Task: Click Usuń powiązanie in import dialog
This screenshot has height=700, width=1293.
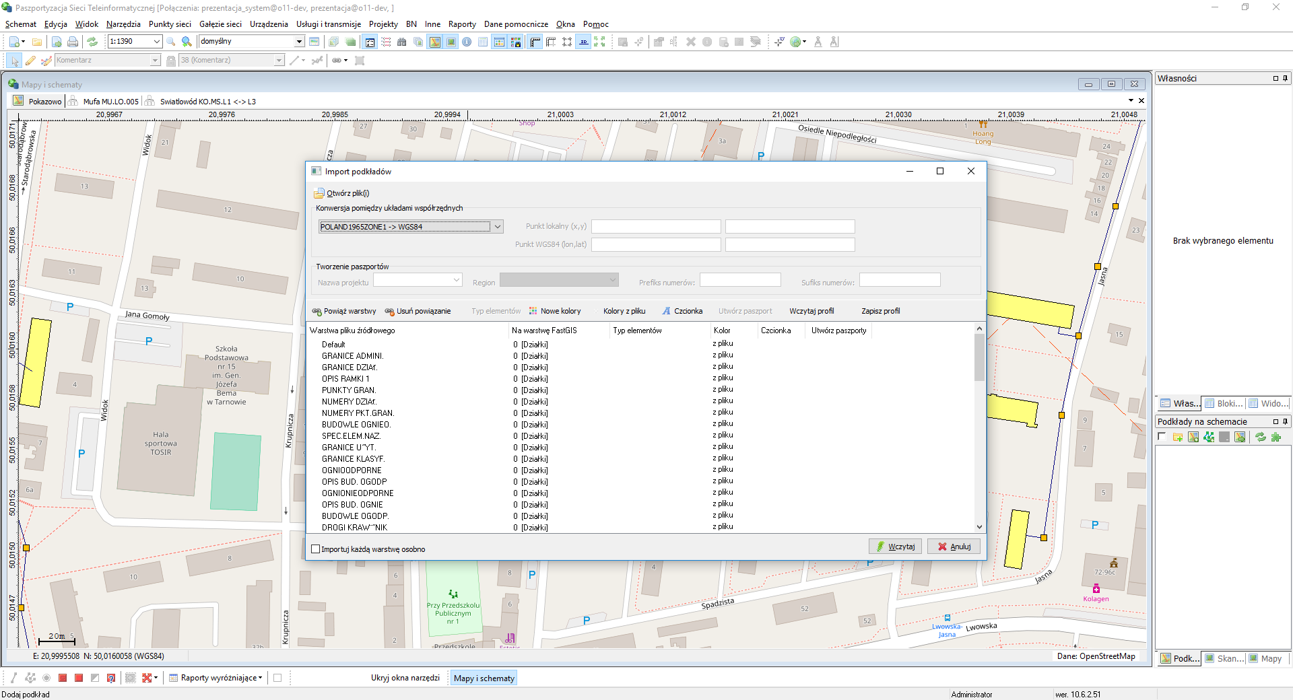Action: (418, 311)
